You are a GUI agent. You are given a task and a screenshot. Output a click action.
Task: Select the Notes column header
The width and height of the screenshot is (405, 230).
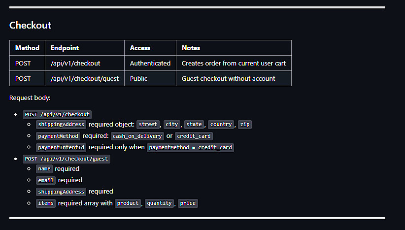[191, 48]
